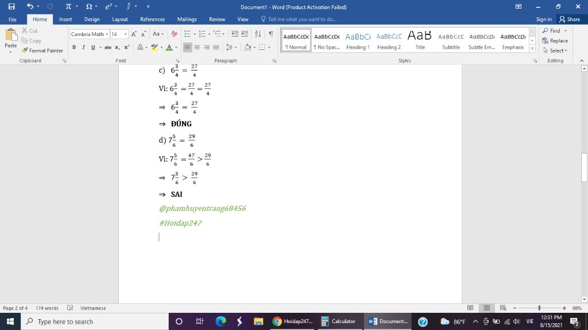This screenshot has height=330, width=588.
Task: Toggle underline formatting
Action: (93, 47)
